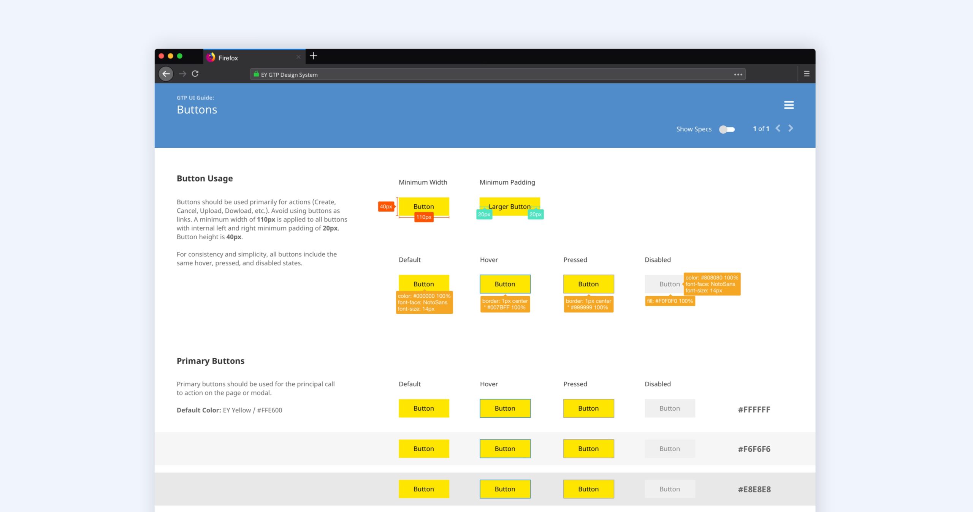Image resolution: width=973 pixels, height=512 pixels.
Task: Go to previous page chevron
Action: [x=778, y=128]
